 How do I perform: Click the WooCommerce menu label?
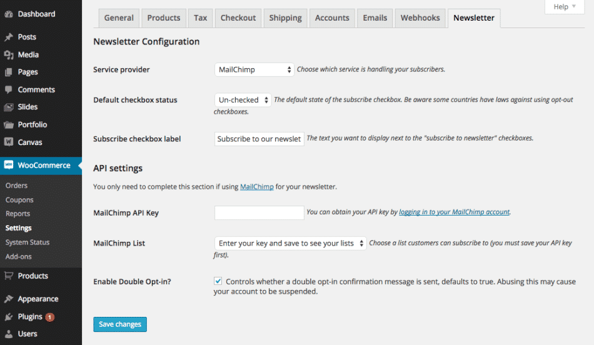(44, 166)
